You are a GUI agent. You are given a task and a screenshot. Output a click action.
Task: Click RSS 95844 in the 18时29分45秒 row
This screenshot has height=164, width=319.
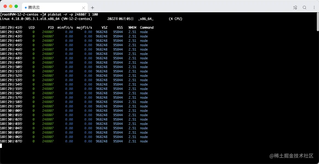pyautogui.click(x=118, y=45)
